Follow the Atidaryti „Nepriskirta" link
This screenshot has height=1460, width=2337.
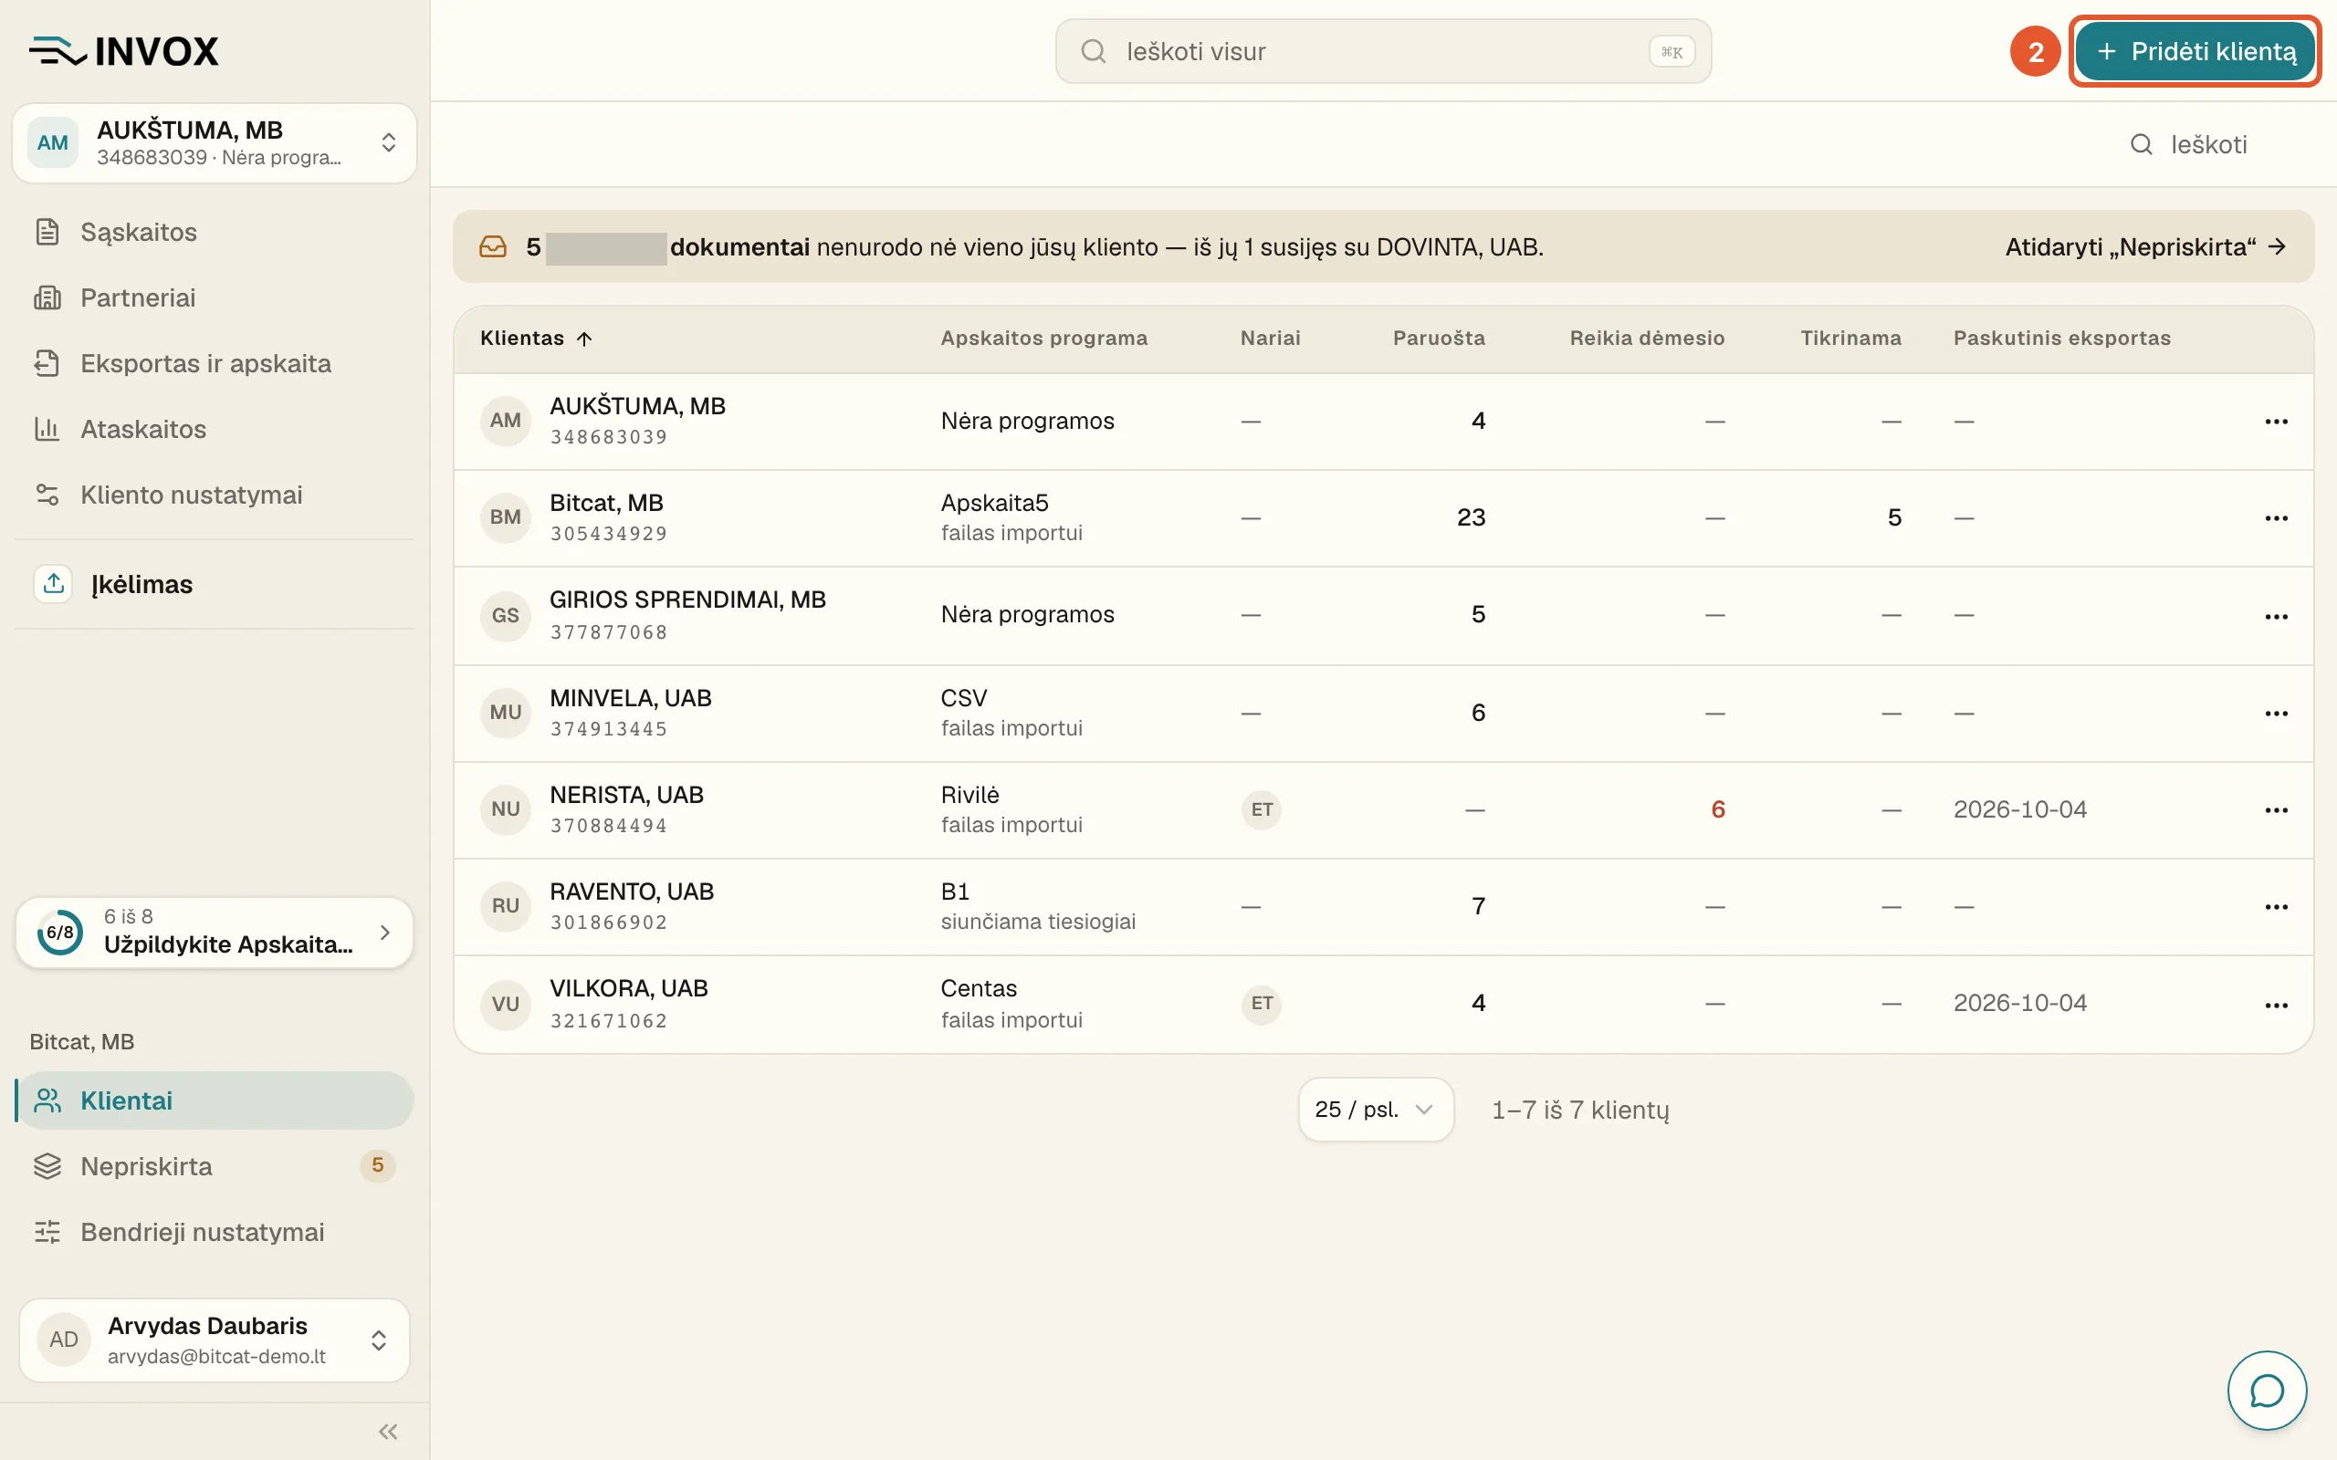pos(2144,247)
